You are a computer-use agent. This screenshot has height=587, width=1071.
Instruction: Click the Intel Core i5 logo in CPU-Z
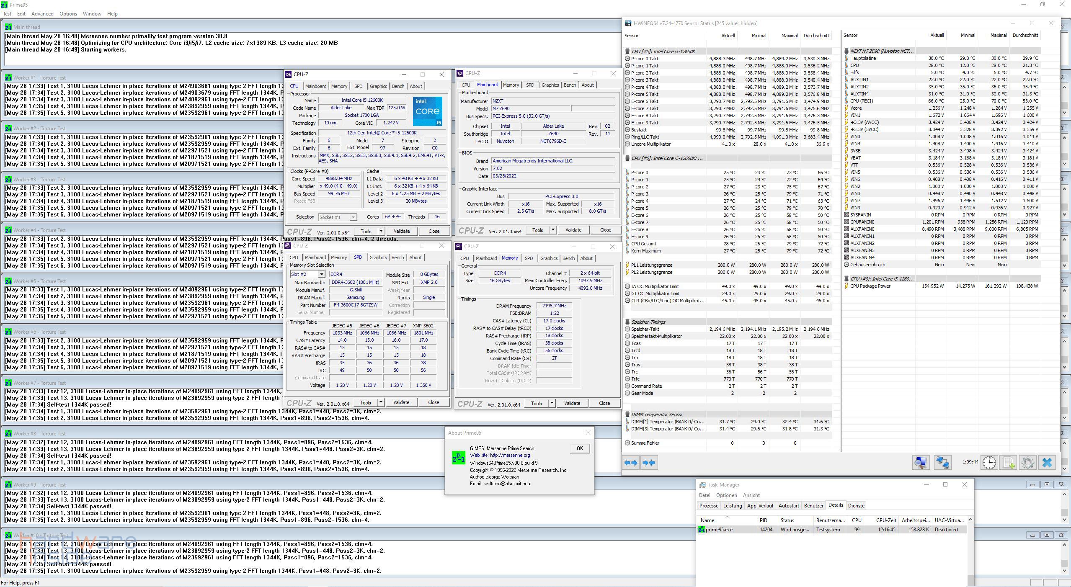(x=427, y=111)
